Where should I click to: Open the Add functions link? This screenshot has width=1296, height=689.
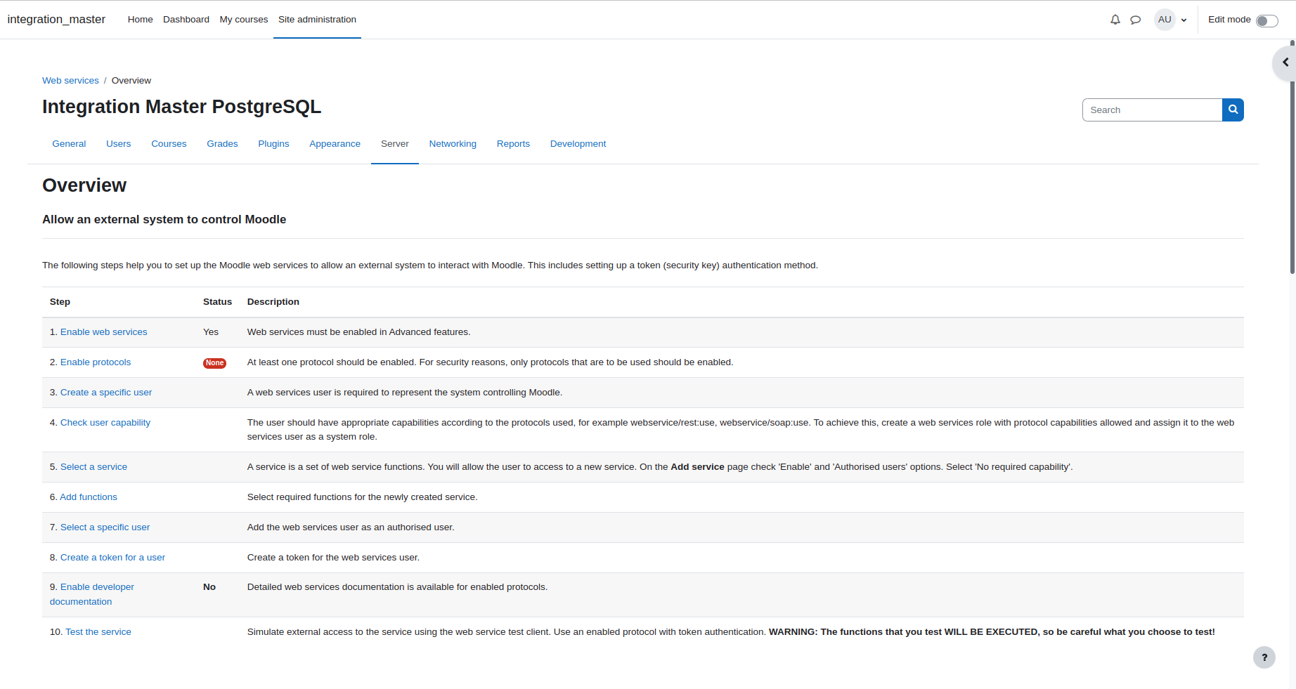(x=89, y=497)
